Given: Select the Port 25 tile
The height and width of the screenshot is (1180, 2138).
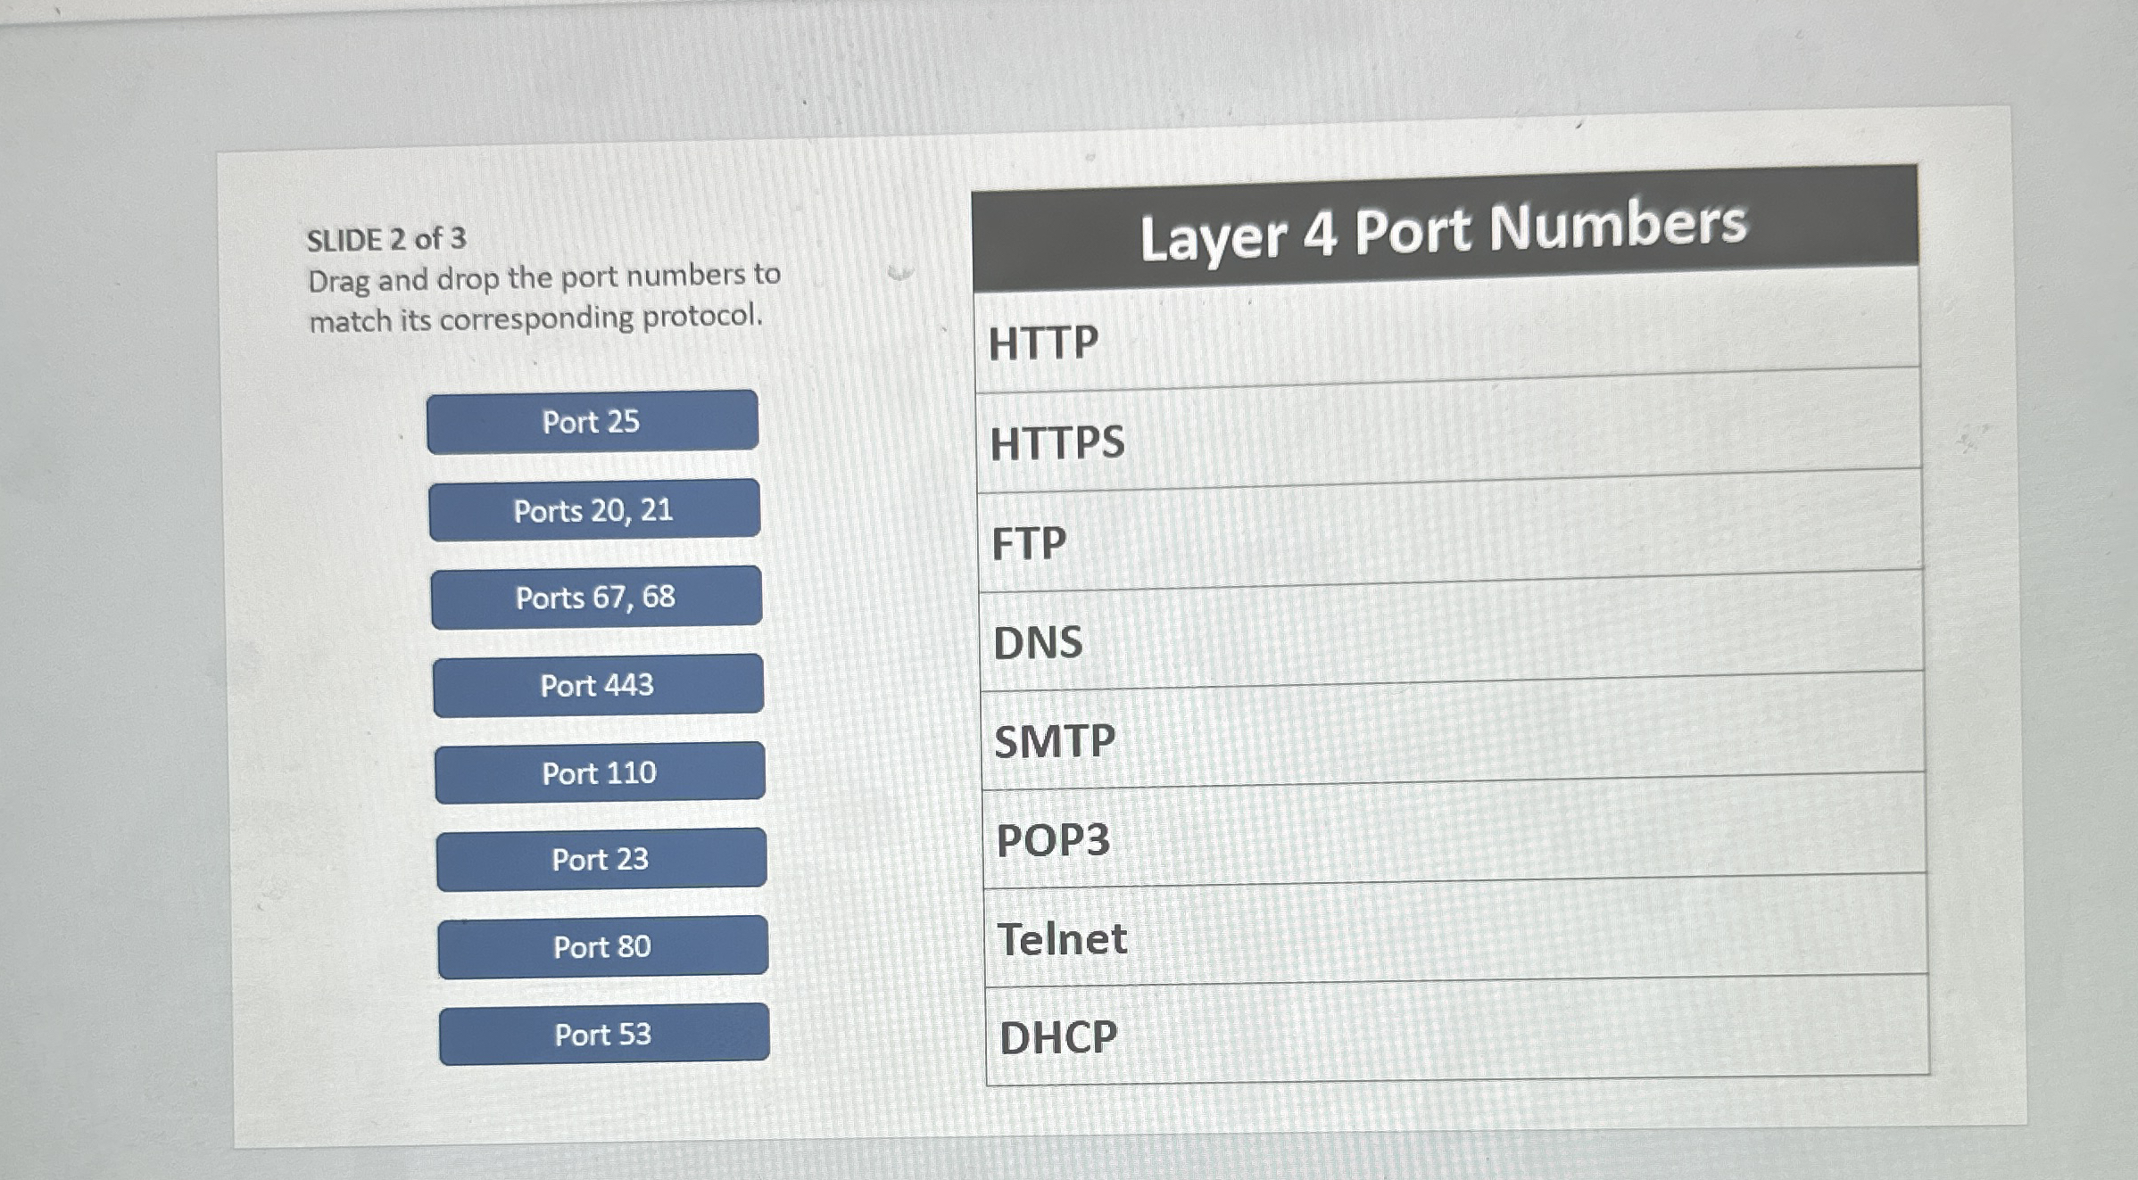Looking at the screenshot, I should click(593, 421).
